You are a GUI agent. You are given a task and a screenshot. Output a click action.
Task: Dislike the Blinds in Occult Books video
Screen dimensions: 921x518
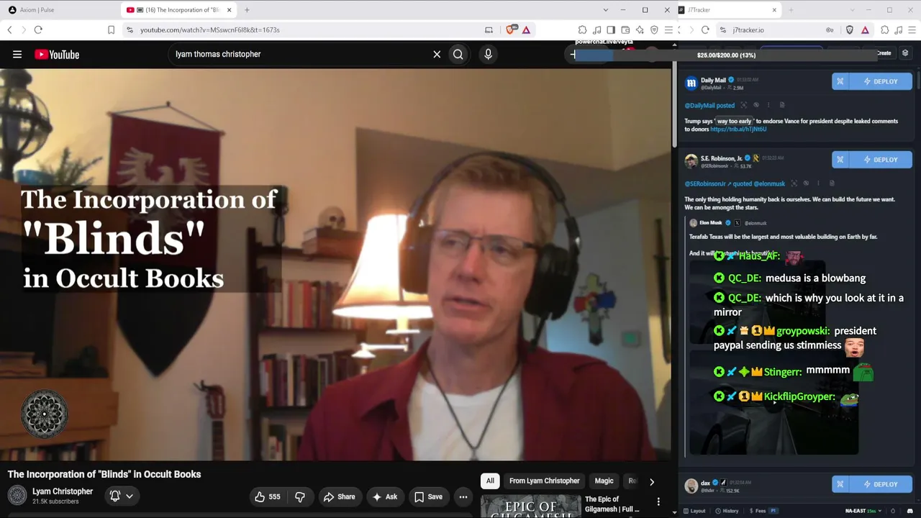click(x=300, y=496)
